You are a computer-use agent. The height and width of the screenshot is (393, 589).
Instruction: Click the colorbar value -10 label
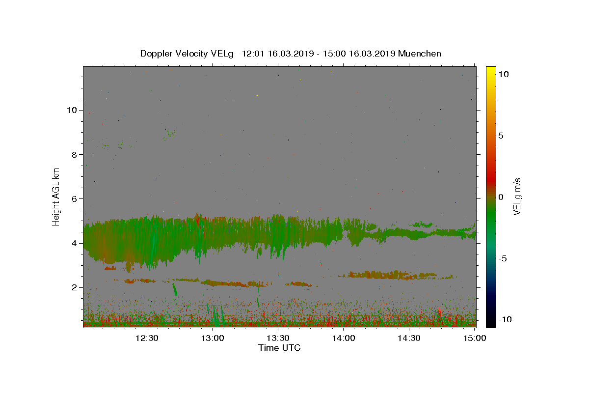click(505, 319)
